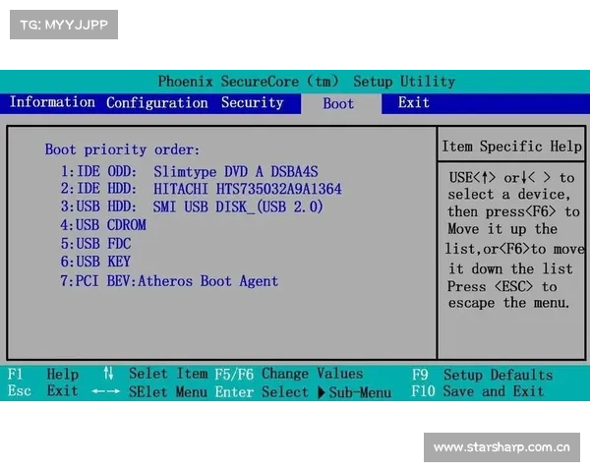Open the Security tab
This screenshot has width=590, height=472.
(x=252, y=102)
